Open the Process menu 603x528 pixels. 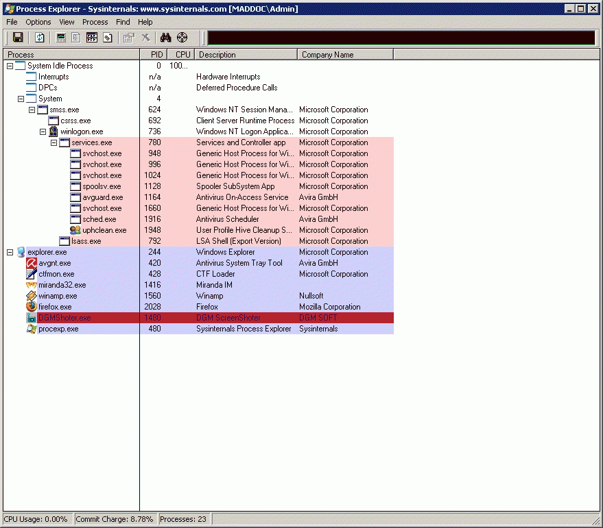click(95, 22)
